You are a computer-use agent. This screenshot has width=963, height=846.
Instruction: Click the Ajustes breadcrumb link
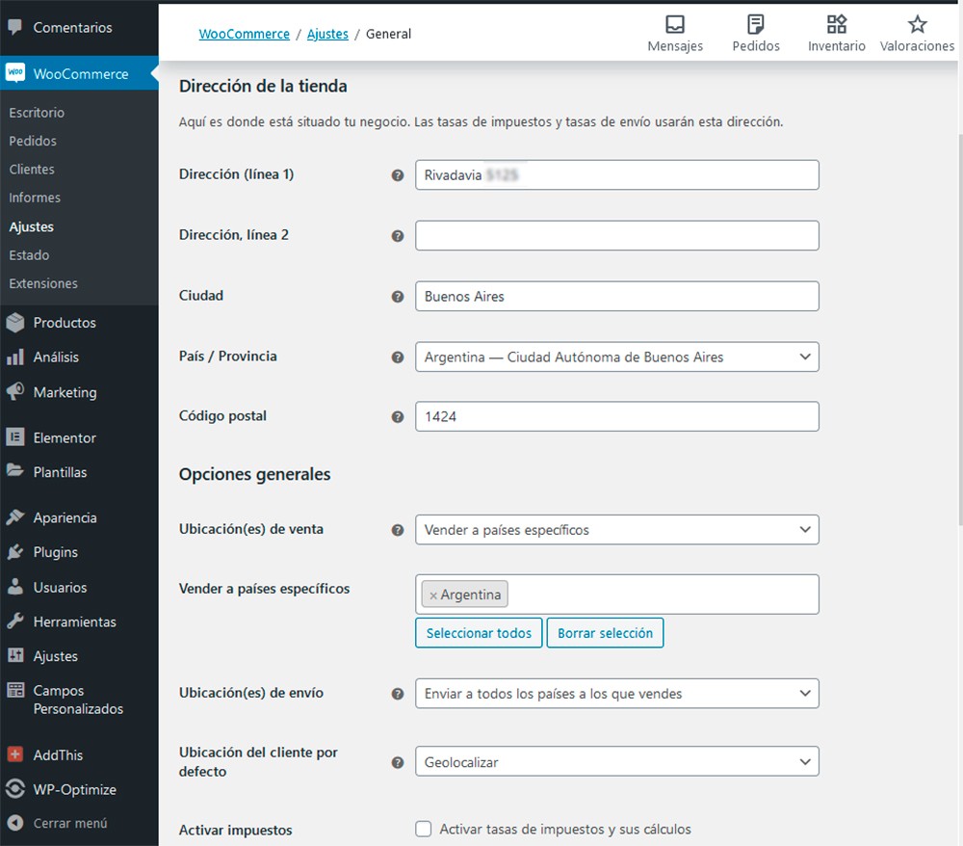(328, 34)
